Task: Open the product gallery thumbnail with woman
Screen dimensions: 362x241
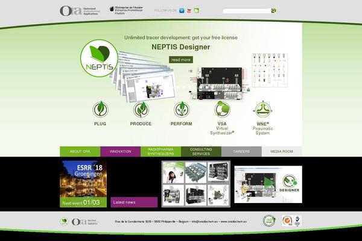Action: coord(173,173)
